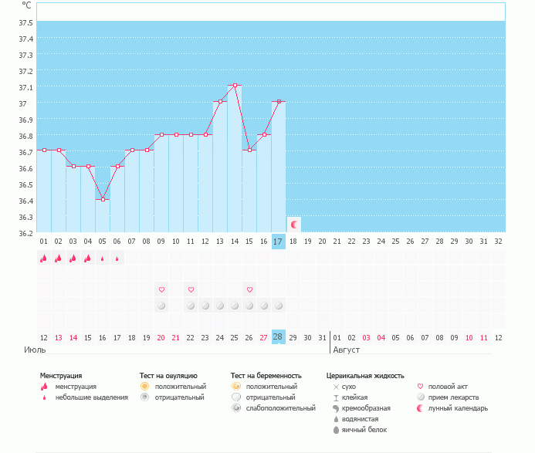The height and width of the screenshot is (453, 535).
Task: Select highlighted cycle day 17 on axis
Action: click(x=279, y=242)
